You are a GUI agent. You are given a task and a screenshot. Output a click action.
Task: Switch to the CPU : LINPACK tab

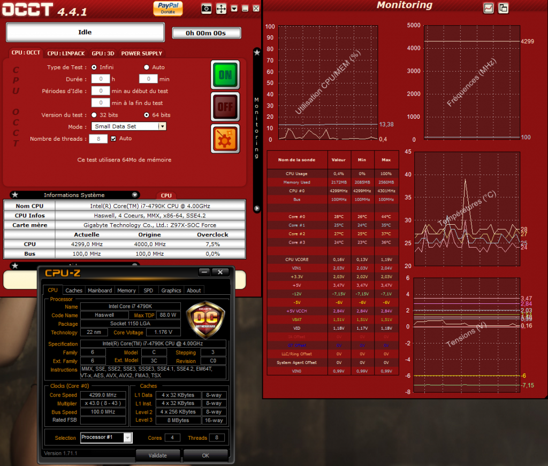(66, 54)
